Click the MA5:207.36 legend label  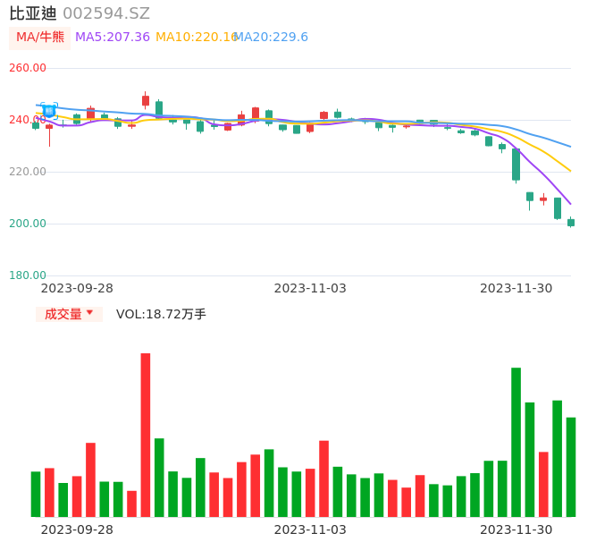pos(113,38)
